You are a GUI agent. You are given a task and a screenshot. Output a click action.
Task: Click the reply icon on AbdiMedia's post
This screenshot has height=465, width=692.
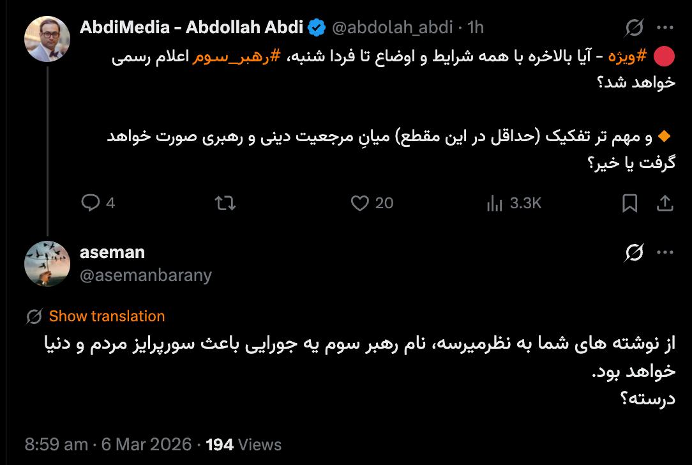click(x=91, y=203)
